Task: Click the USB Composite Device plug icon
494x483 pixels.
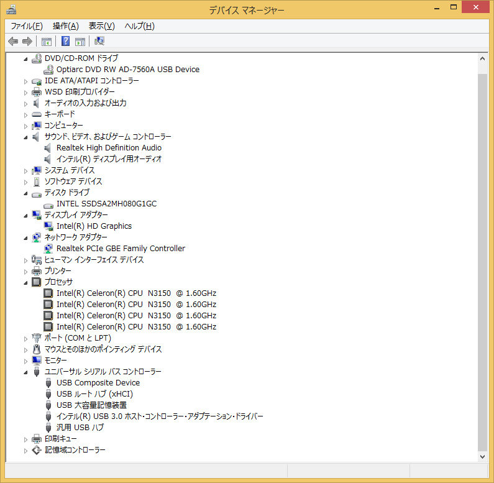Action: pos(48,383)
